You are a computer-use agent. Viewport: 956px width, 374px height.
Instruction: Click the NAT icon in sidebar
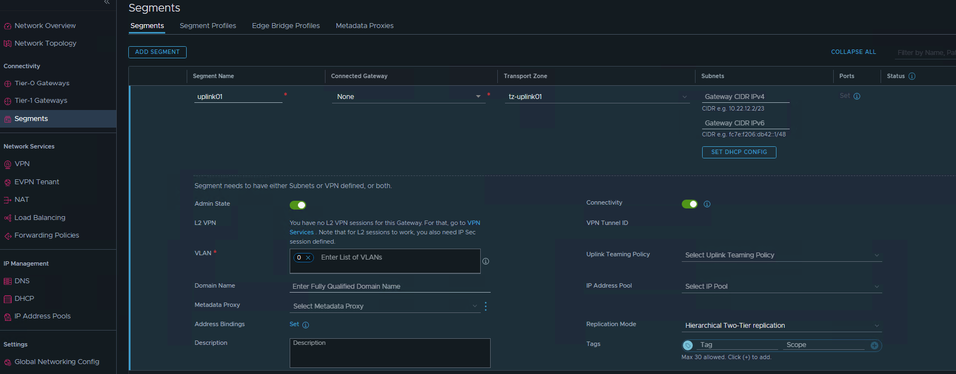pyautogui.click(x=8, y=200)
